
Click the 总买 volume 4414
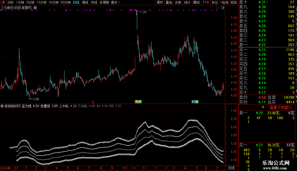coord(290,102)
